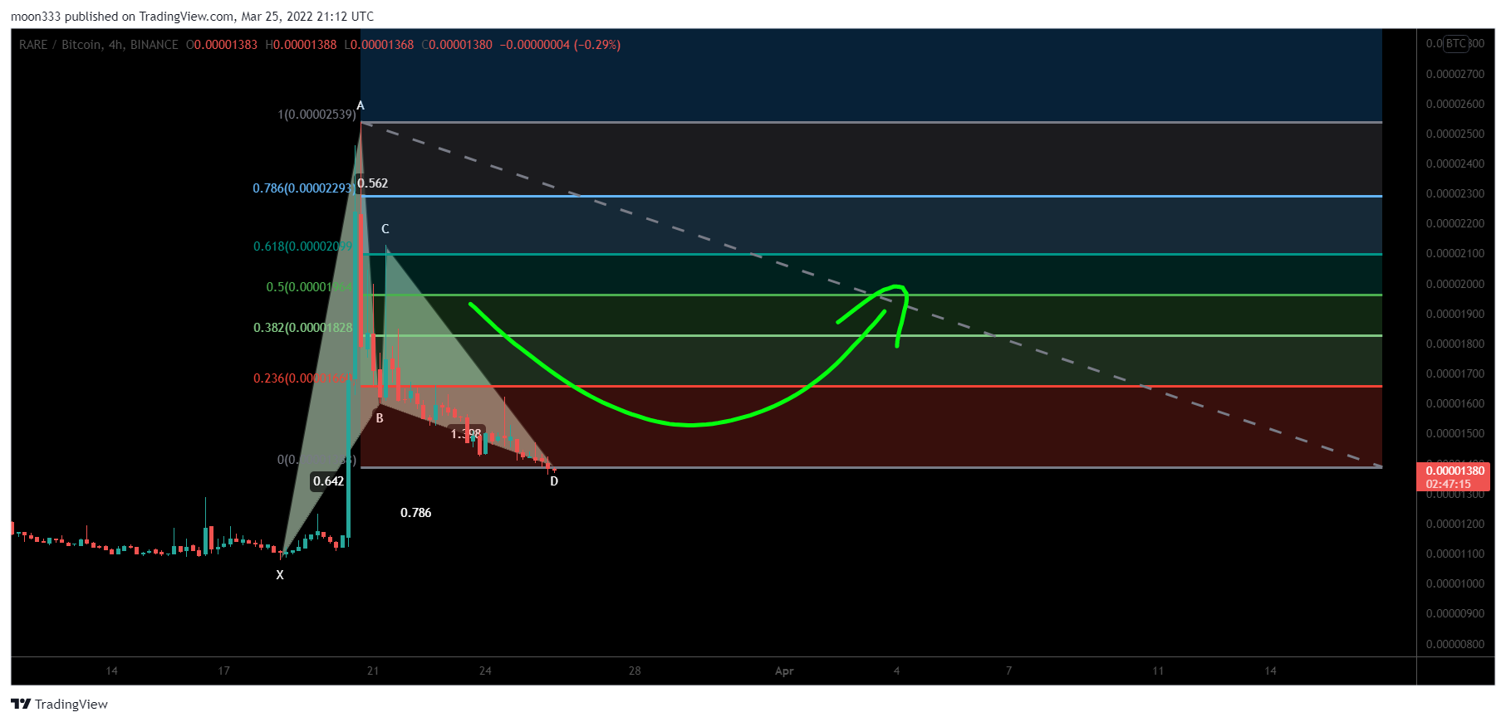Click price axis value 0.00002700
Image resolution: width=1506 pixels, height=722 pixels.
[1455, 74]
